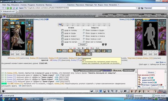The height and width of the screenshot is (101, 168).
Task: Click user 'Евно Азев[8]' in room list
Action: 147,82
